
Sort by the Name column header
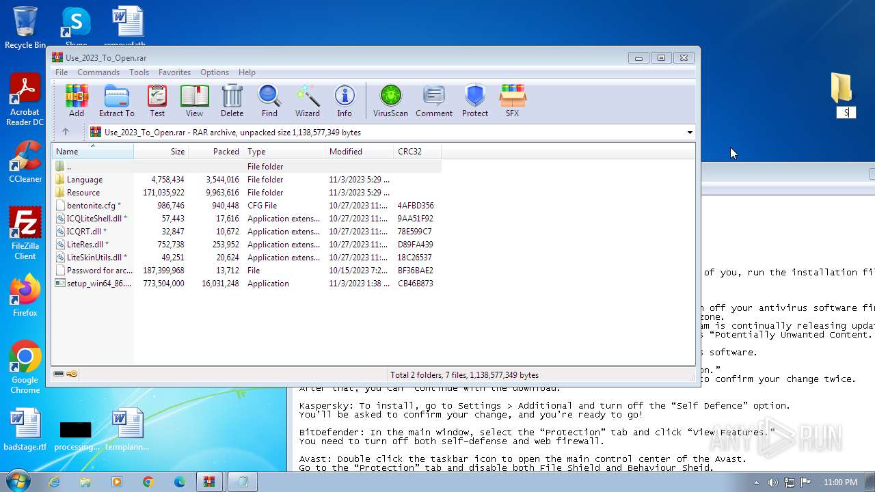pyautogui.click(x=92, y=151)
